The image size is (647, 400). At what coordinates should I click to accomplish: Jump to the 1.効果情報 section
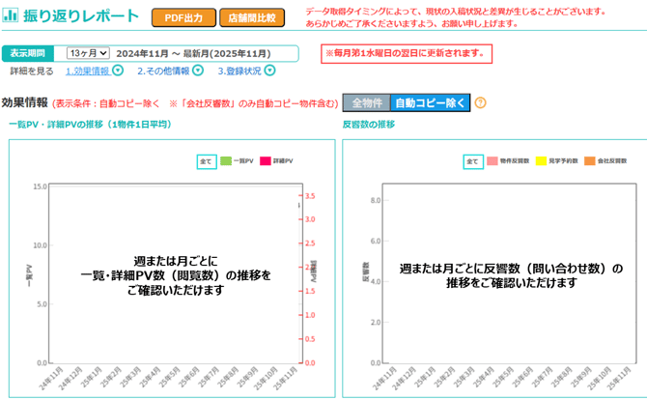87,71
